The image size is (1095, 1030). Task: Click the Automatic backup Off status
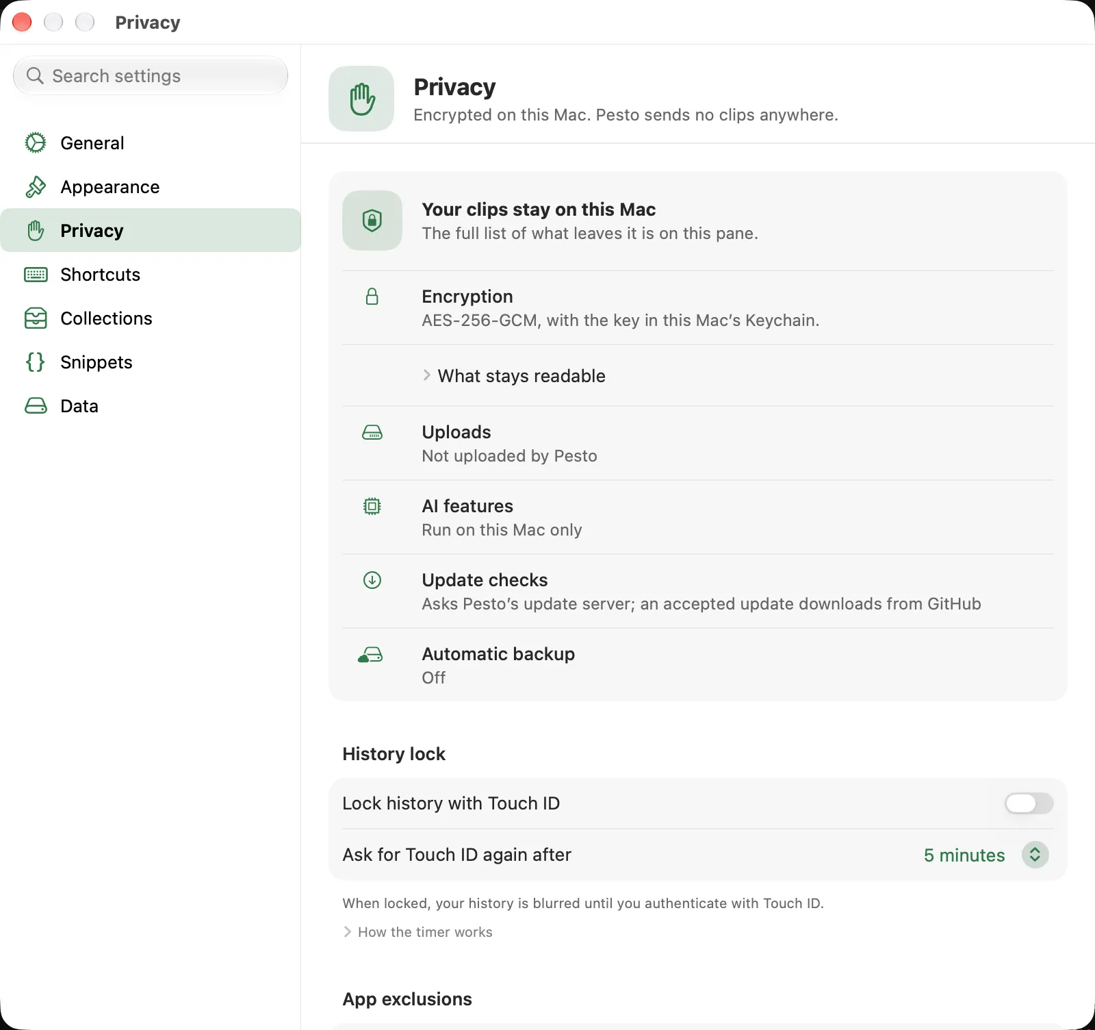click(x=433, y=677)
